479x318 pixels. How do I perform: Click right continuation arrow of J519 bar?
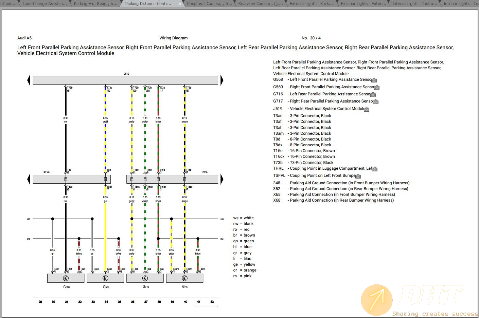[x=222, y=80]
